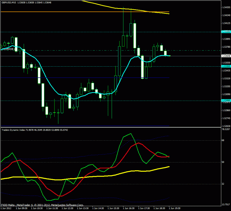Click the FXDD Malta MetaTrader 4 copyright text
Image resolution: width=231 pixels, height=211 pixels.
point(43,205)
